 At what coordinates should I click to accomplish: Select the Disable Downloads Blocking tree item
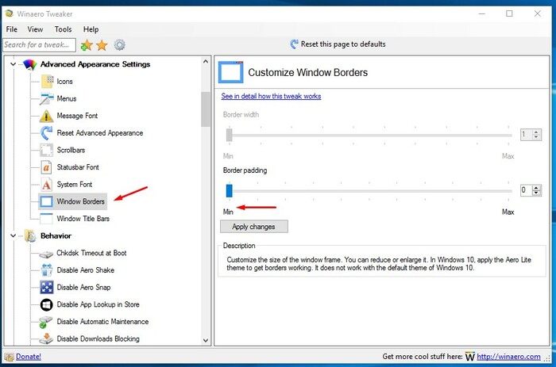point(98,338)
